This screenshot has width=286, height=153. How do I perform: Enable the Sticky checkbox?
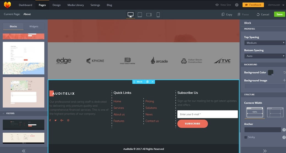click(246, 137)
